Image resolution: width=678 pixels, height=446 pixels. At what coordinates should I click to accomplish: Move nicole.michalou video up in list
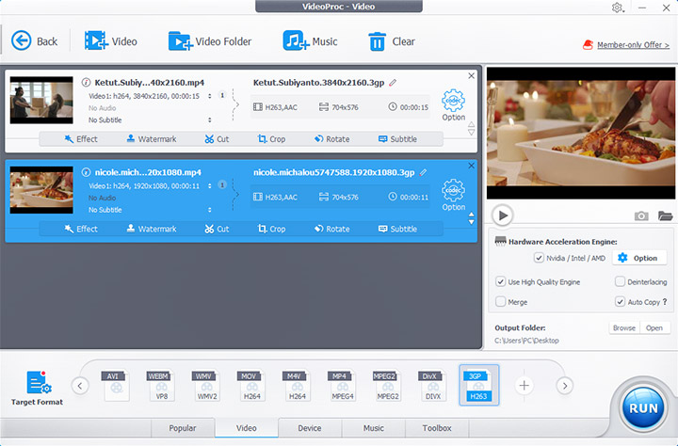[472, 215]
